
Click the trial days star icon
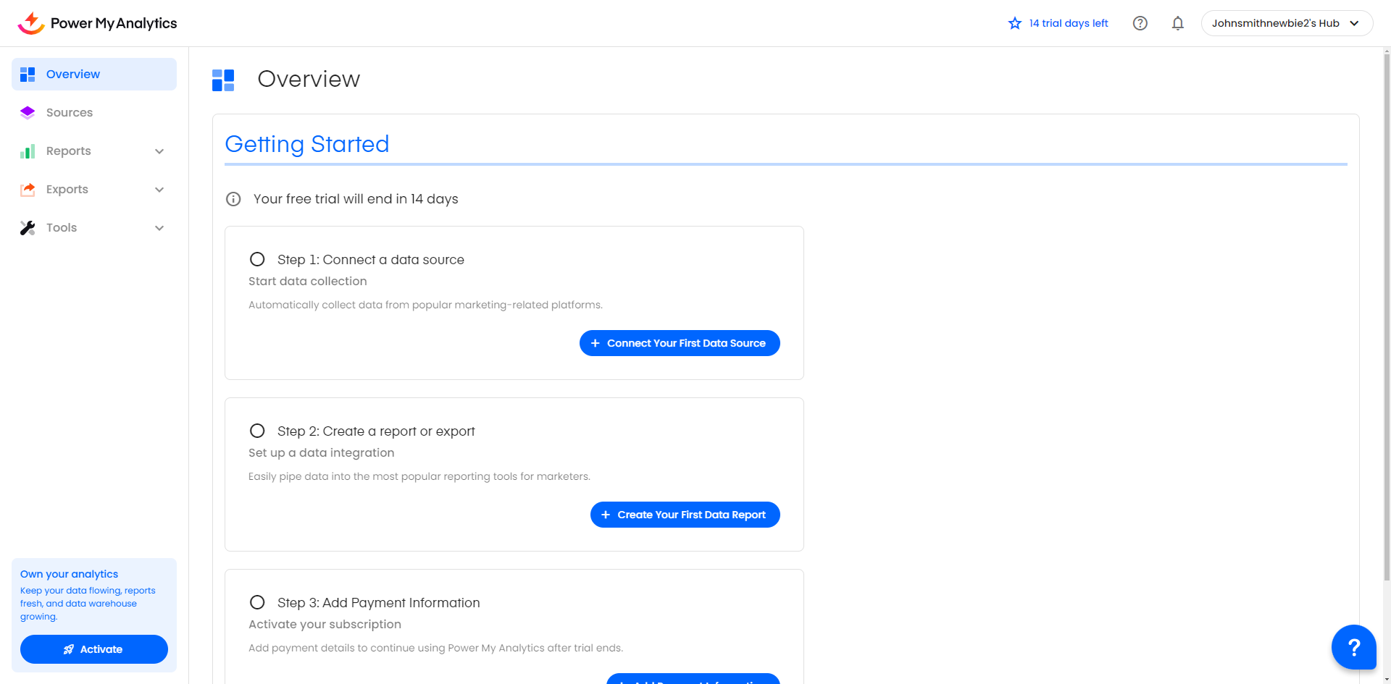(x=1014, y=23)
